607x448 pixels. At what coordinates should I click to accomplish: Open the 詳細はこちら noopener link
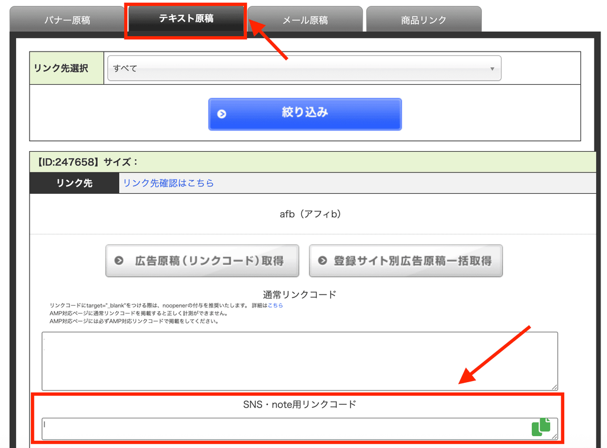point(275,305)
